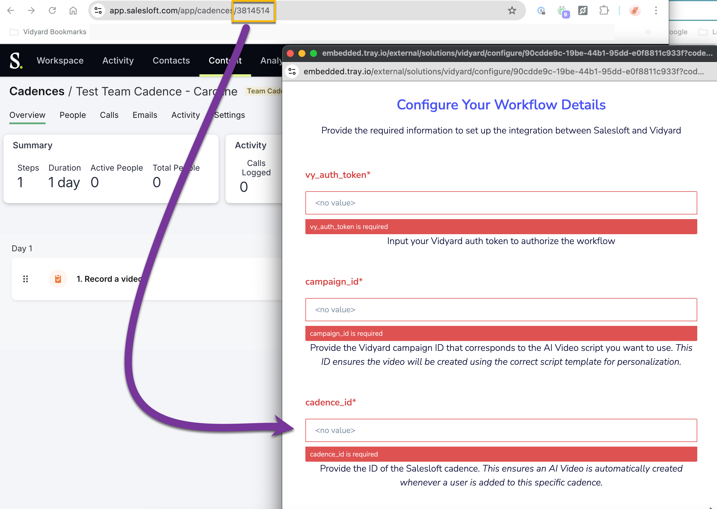Image resolution: width=717 pixels, height=509 pixels.
Task: Switch to the Activity cadence tab
Action: [x=185, y=115]
